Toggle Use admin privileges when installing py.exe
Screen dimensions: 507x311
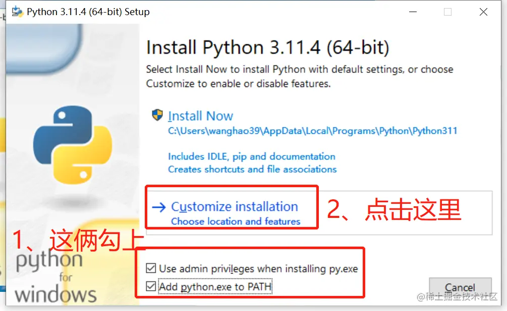(151, 268)
